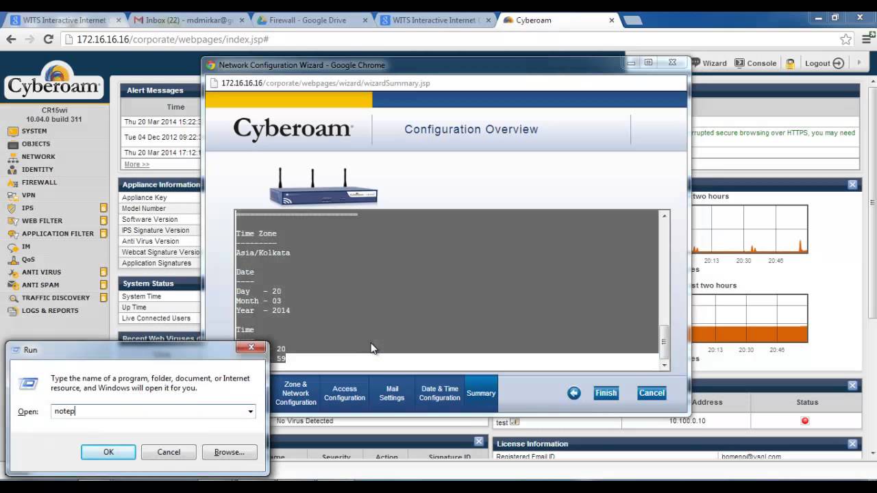This screenshot has height=493, width=877.
Task: Select the Mail Settings step
Action: pos(392,394)
